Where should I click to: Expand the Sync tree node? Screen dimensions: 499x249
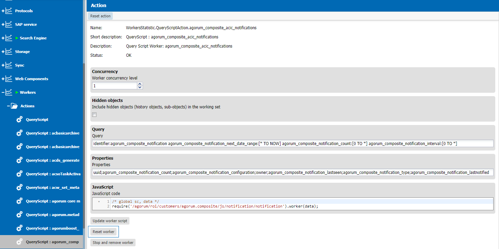click(x=3, y=65)
